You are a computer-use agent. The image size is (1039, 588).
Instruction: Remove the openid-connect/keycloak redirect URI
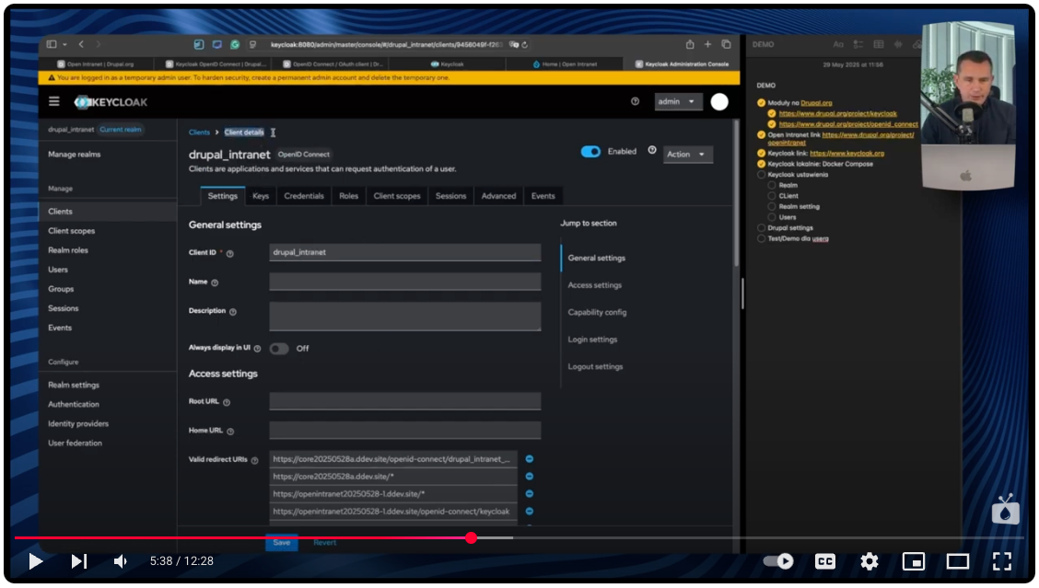530,512
